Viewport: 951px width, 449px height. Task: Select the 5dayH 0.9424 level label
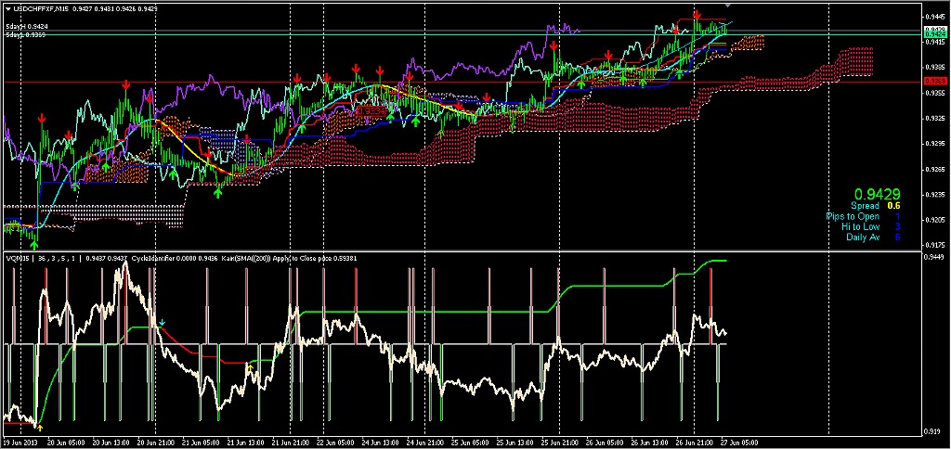[27, 27]
